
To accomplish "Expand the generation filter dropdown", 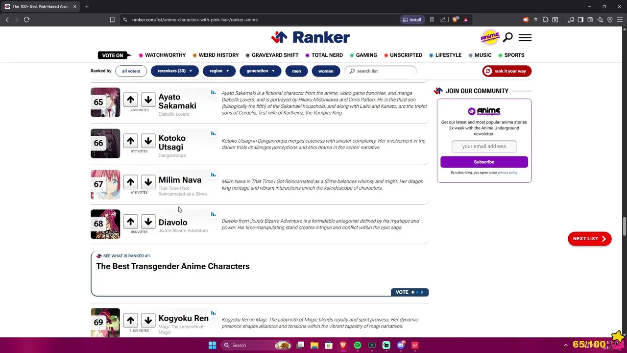I will [260, 71].
